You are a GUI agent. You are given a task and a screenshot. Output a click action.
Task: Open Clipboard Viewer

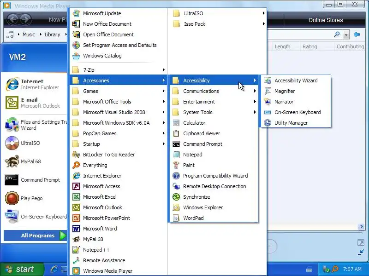pos(214,133)
